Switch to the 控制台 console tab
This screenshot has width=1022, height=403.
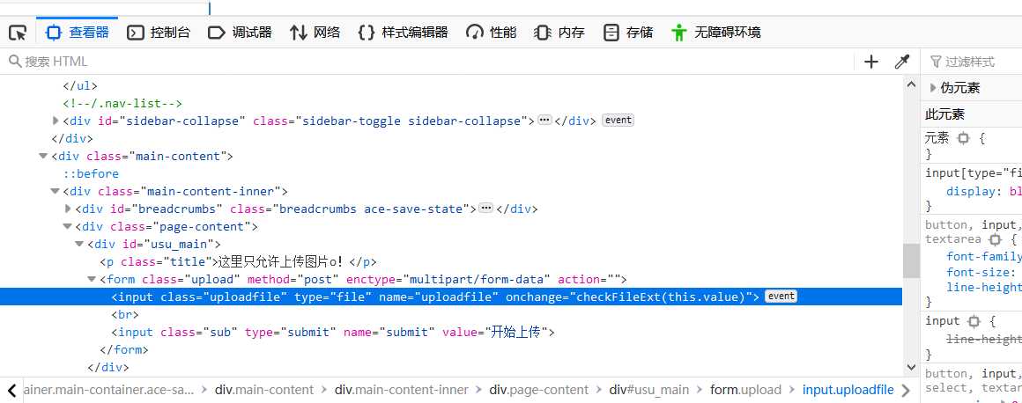159,33
